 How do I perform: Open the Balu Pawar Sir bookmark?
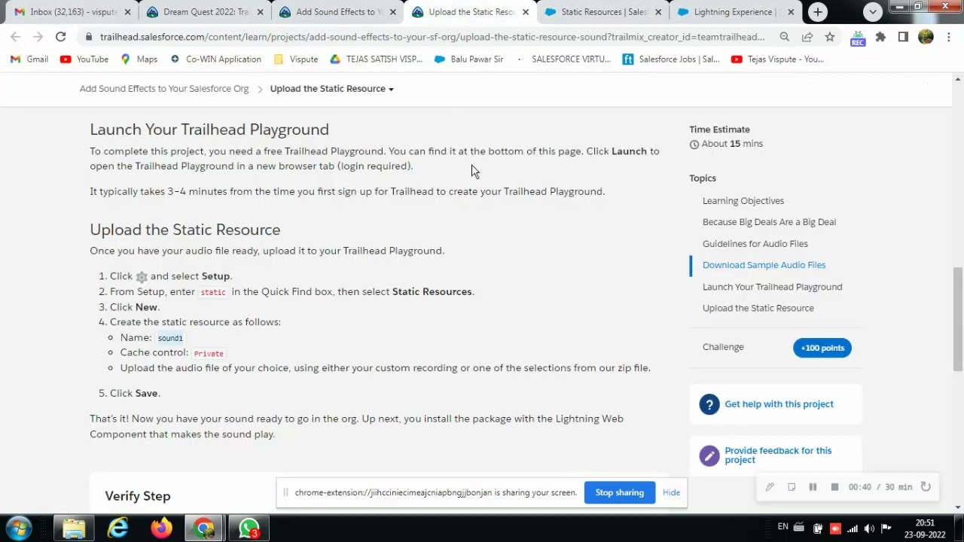pos(468,59)
